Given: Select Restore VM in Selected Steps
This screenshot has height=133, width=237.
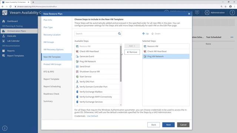Looking at the screenshot, I should tap(166, 46).
